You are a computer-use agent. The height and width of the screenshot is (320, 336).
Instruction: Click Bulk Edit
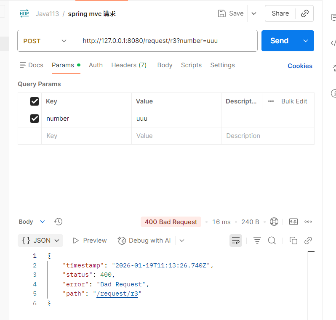[294, 101]
